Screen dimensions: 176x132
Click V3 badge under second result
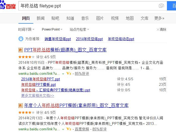(x=69, y=129)
